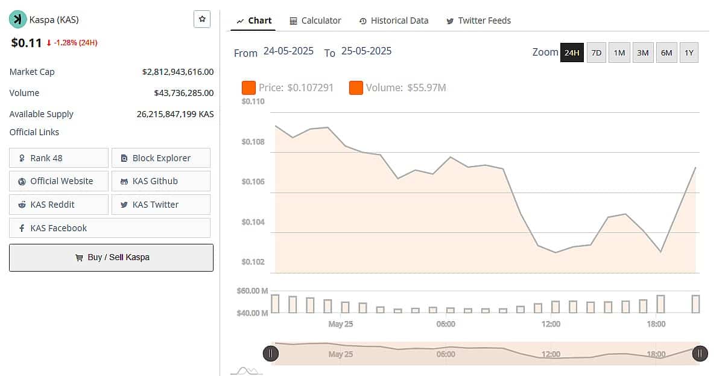
Task: Open the Rank 48 link
Action: pyautogui.click(x=59, y=158)
